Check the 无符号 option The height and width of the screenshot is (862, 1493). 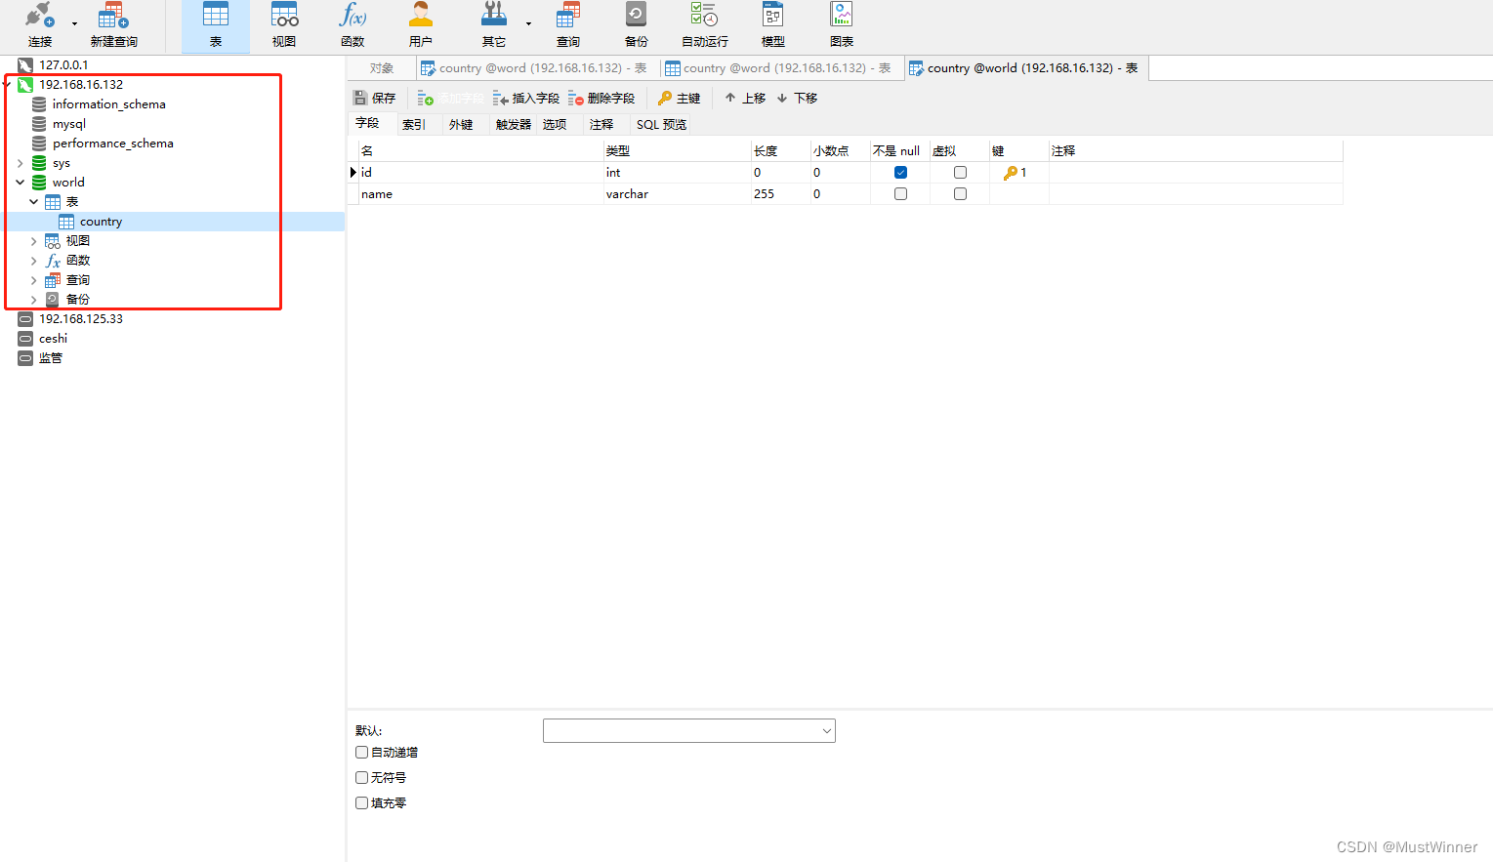tap(361, 777)
